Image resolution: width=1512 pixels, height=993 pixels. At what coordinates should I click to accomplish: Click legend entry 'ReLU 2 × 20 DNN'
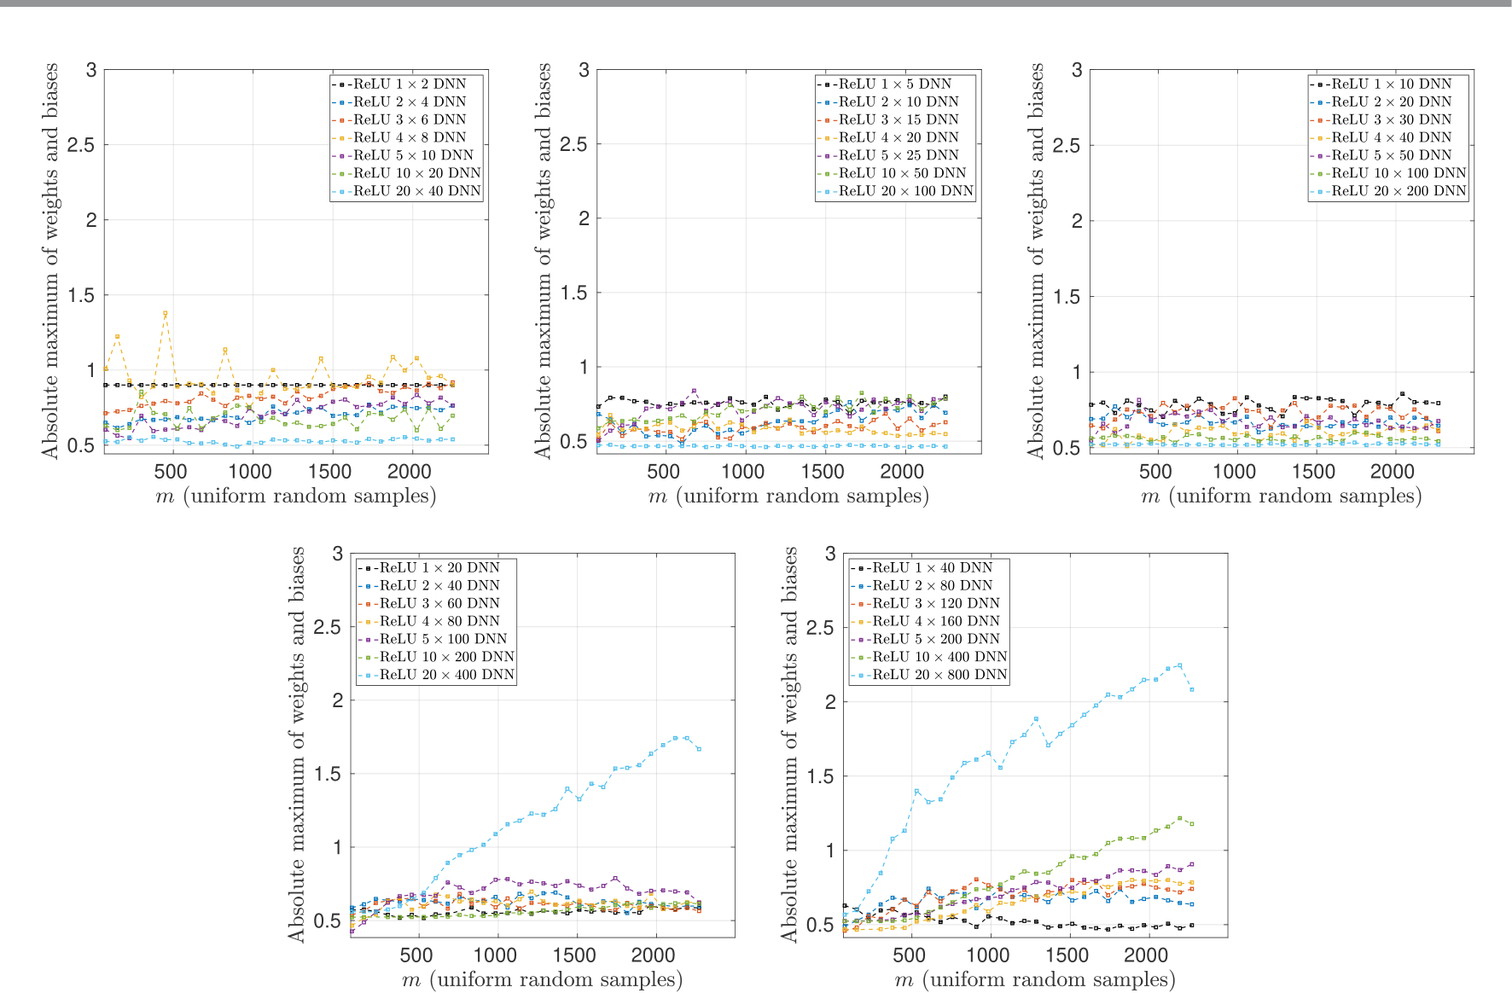pyautogui.click(x=1381, y=102)
